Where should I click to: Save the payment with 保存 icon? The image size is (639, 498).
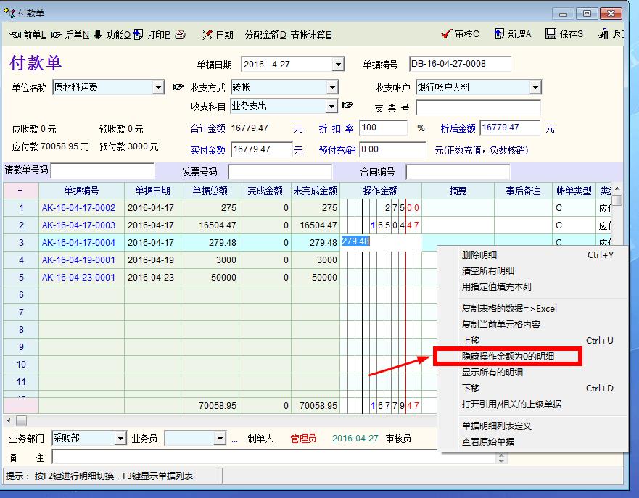(x=551, y=35)
